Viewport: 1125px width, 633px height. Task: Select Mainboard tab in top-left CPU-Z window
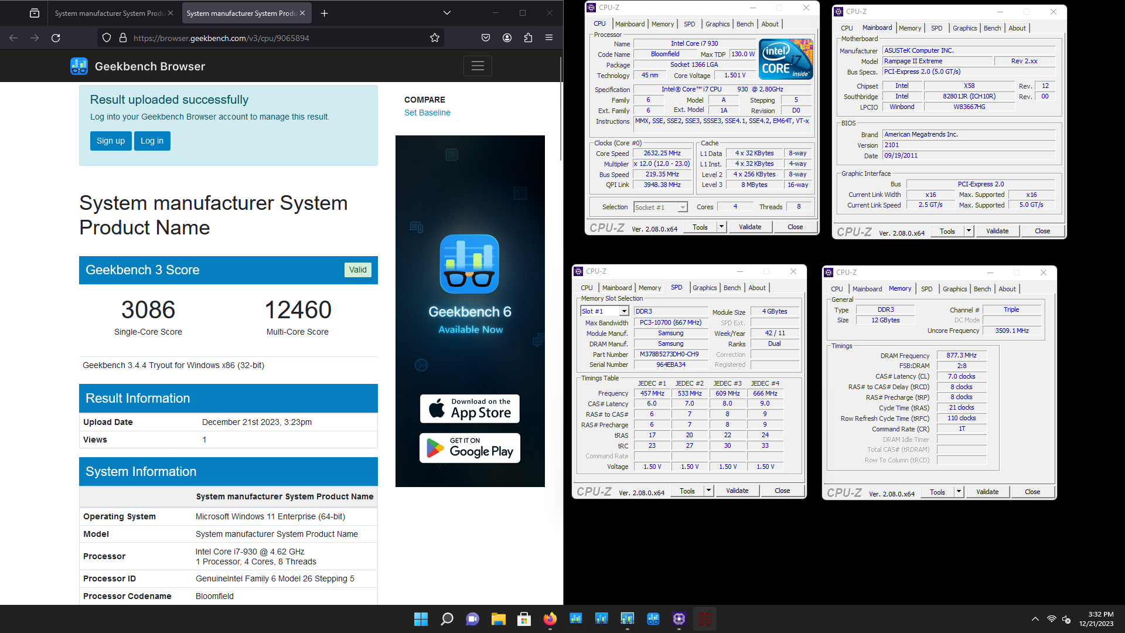pyautogui.click(x=630, y=24)
